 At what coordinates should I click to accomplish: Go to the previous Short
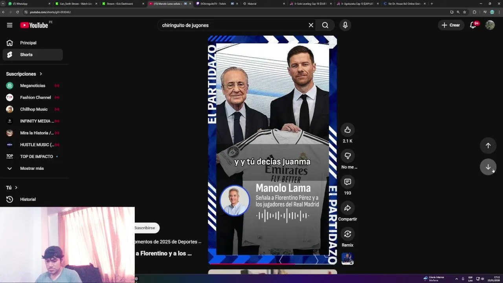coord(488,145)
